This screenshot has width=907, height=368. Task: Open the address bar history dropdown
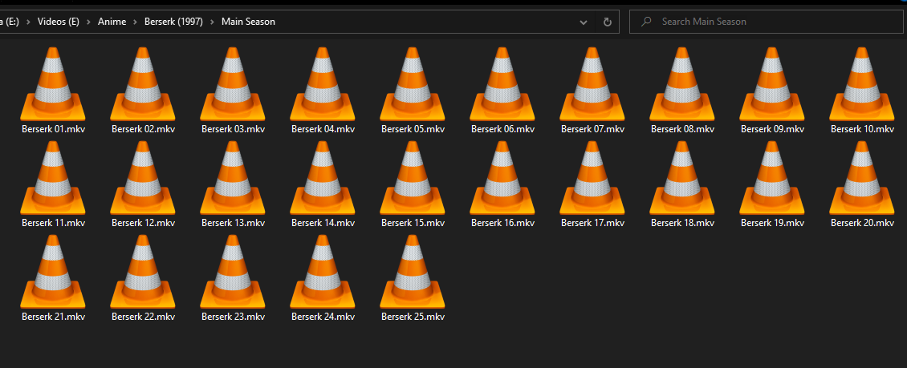coord(583,22)
